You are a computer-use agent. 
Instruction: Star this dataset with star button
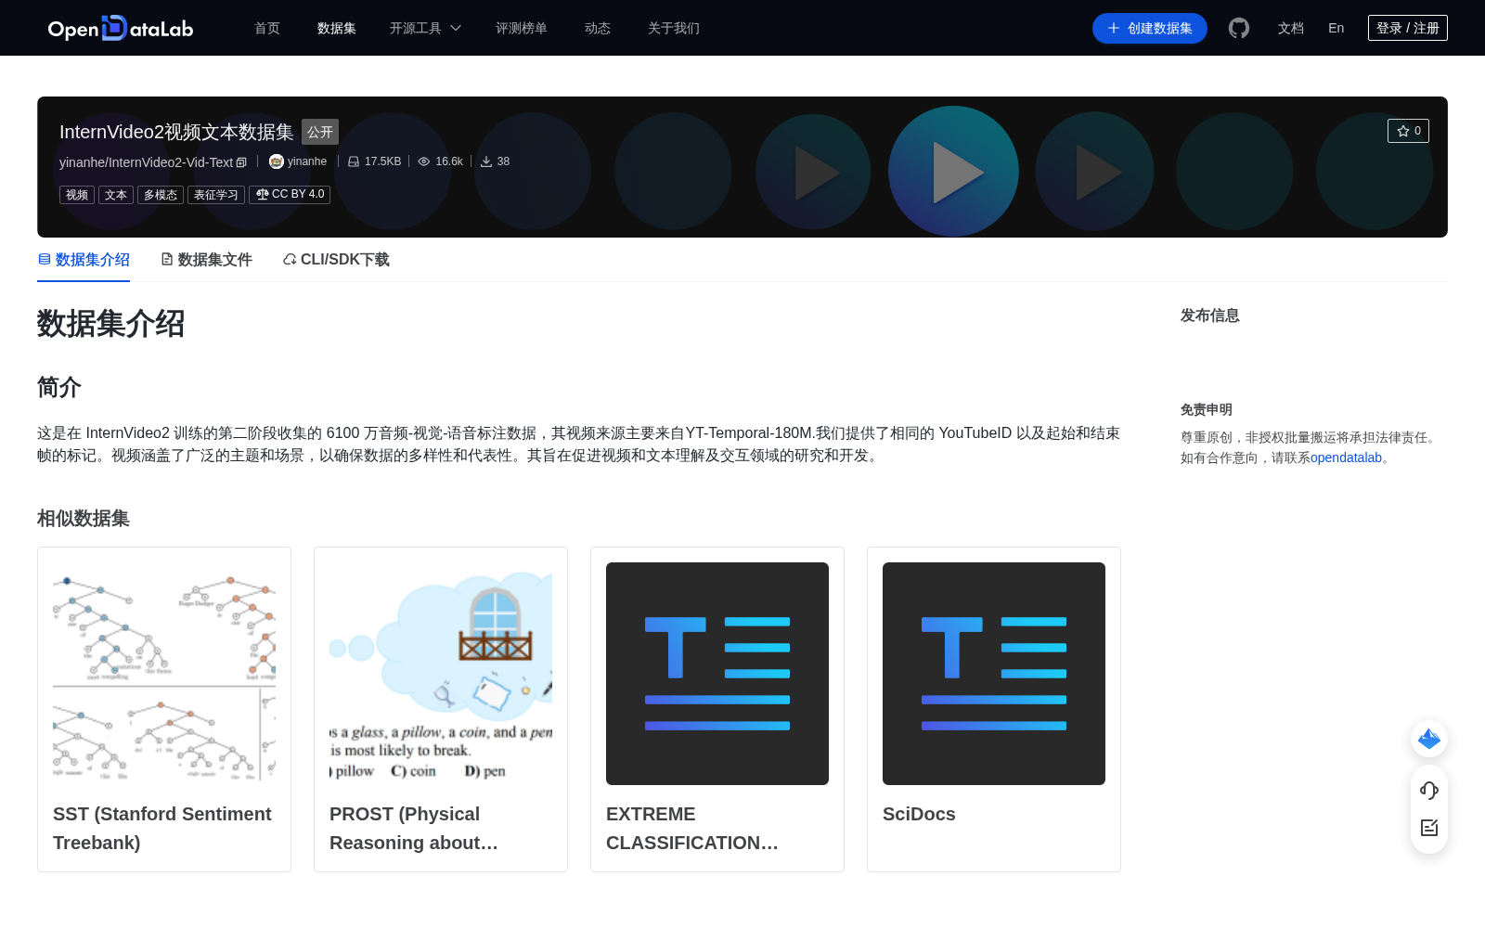tap(1408, 131)
